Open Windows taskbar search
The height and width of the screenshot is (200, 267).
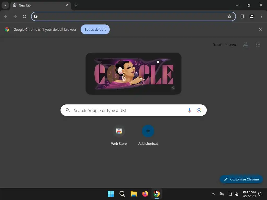pyautogui.click(x=122, y=194)
